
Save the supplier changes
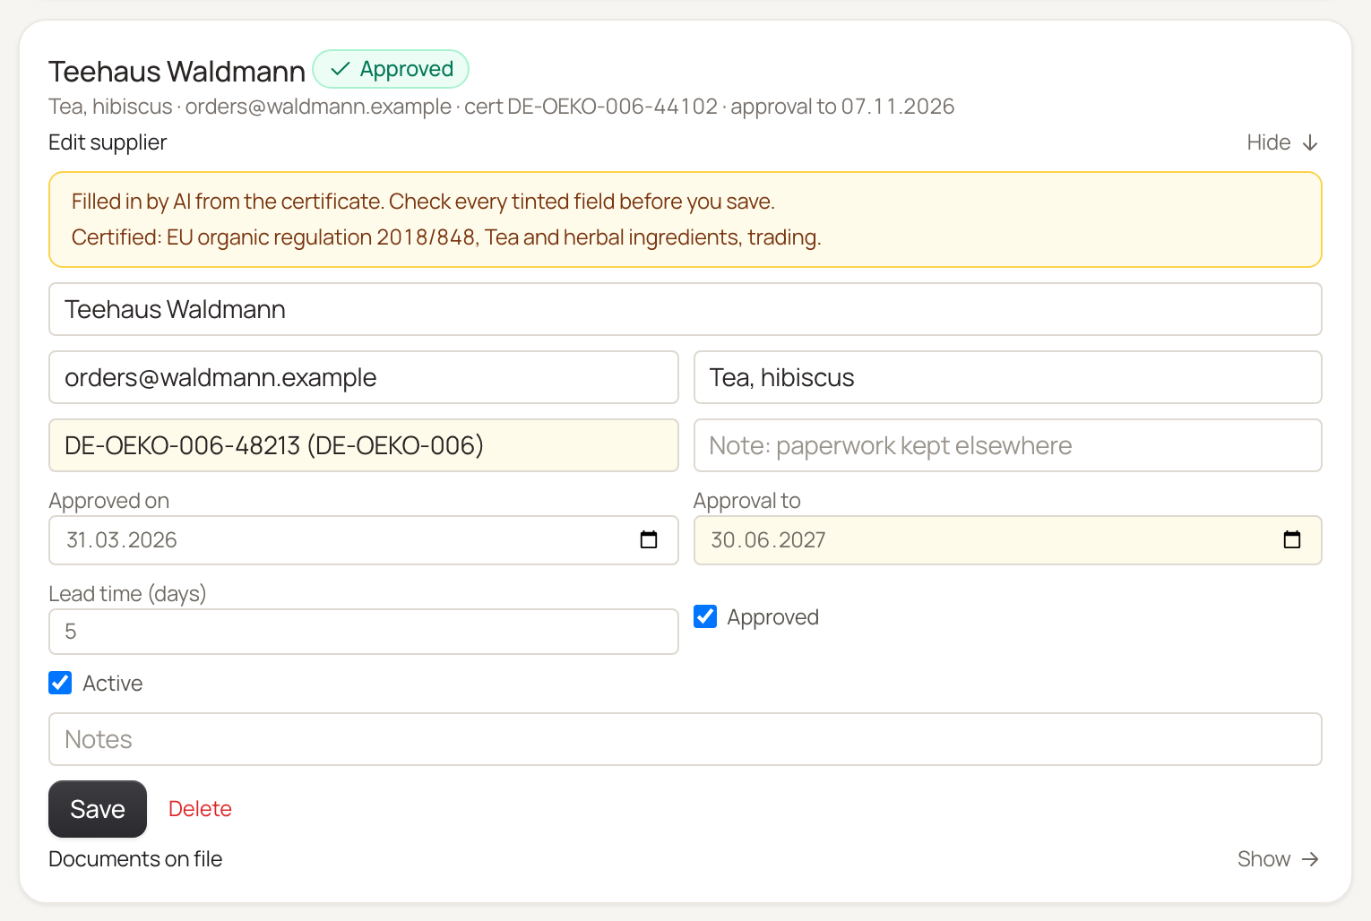point(98,809)
